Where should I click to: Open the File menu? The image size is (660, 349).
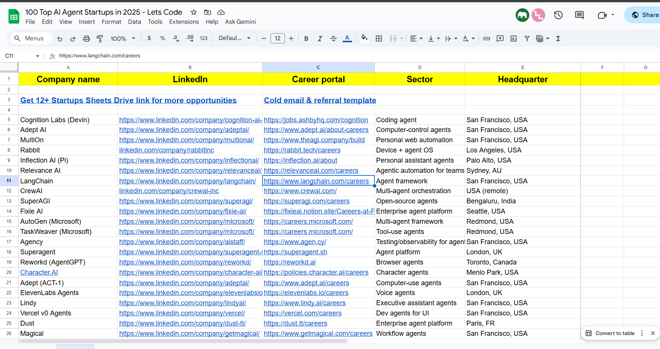coord(30,22)
